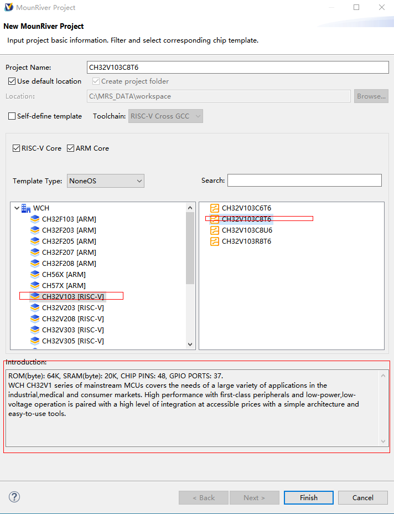Click the Back button
Screen dimensions: 394x514
pyautogui.click(x=204, y=497)
